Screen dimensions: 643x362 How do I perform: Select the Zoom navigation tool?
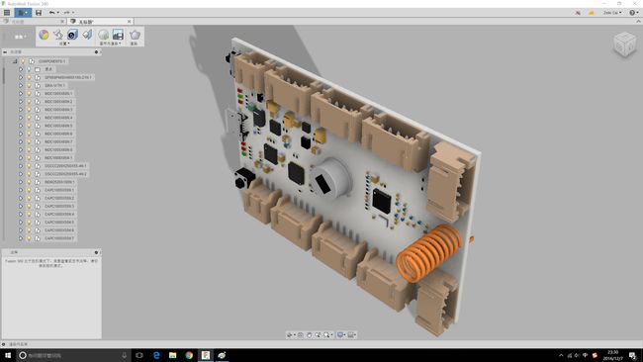[x=318, y=335]
